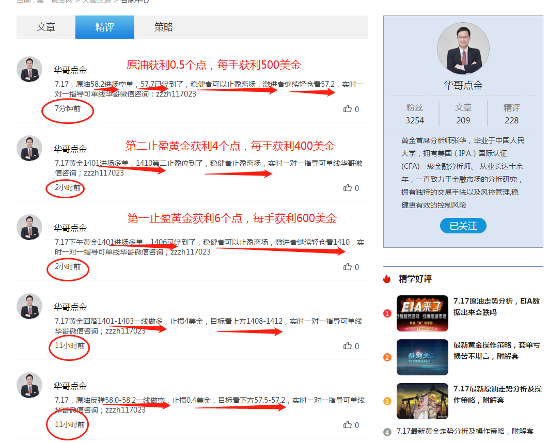
Task: Open post text 原油58.2进场空单
Action: (209, 89)
